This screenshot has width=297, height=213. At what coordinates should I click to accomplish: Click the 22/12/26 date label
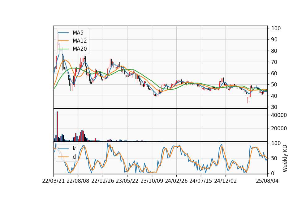click(103, 181)
